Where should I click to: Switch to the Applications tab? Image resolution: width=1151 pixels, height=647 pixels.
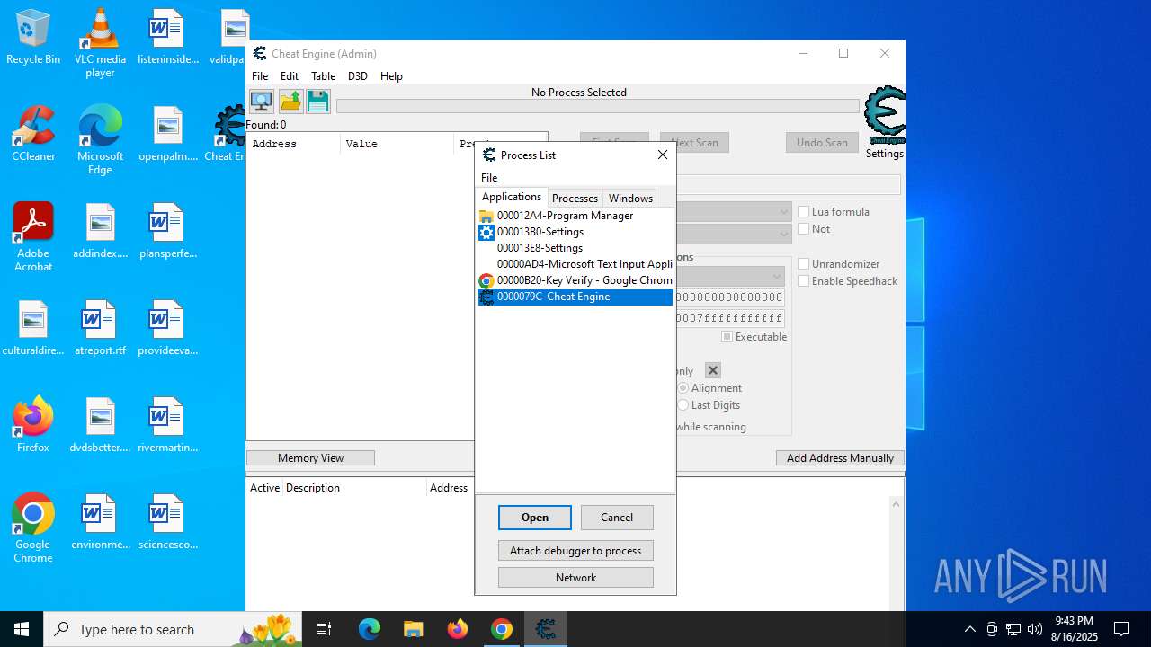tap(512, 197)
